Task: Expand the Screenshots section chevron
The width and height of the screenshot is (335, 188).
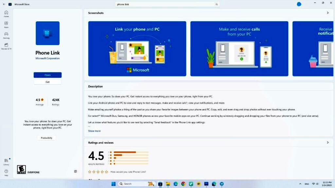Action: pyautogui.click(x=328, y=13)
